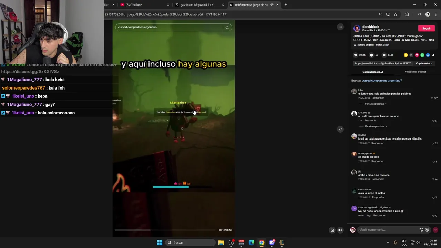Open the Chrome profile avatar
This screenshot has width=441, height=248.
pyautogui.click(x=428, y=14)
